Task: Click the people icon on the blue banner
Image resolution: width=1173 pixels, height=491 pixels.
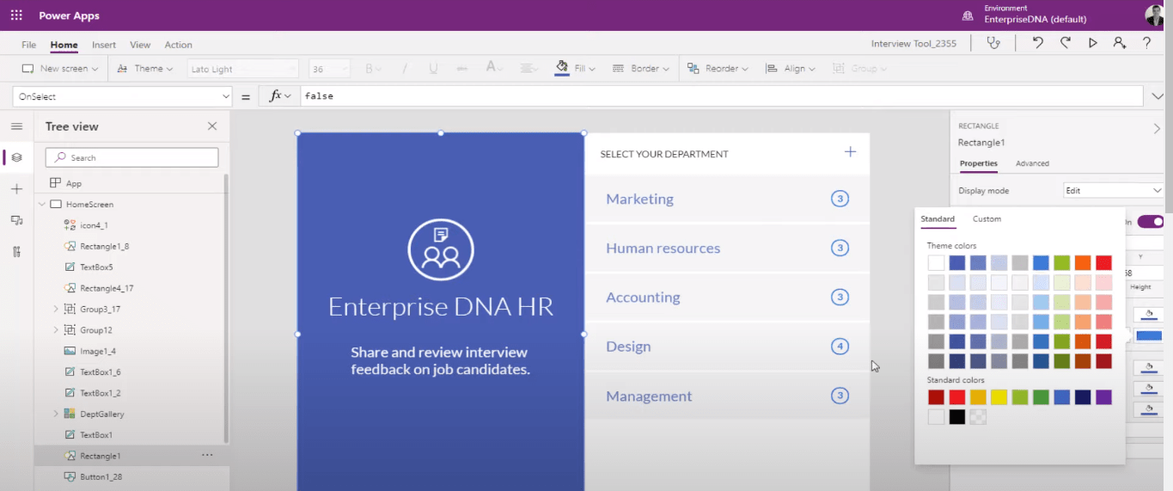Action: 441,249
